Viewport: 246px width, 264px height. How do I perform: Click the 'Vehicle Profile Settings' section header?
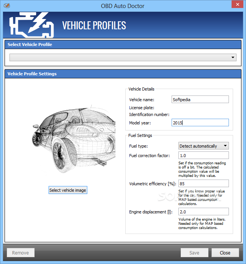point(123,74)
